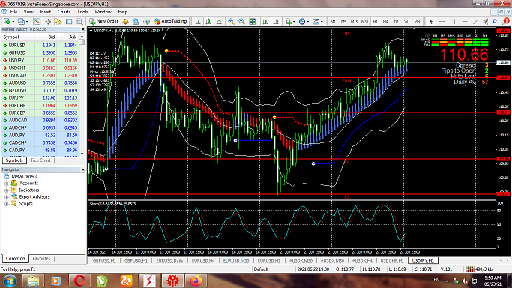Click the New Chart toolbar icon
Viewport: 512px width, 288px height.
click(x=7, y=21)
